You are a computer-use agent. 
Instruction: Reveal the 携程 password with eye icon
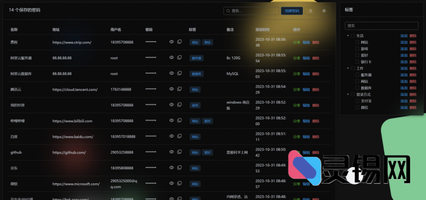point(171,42)
